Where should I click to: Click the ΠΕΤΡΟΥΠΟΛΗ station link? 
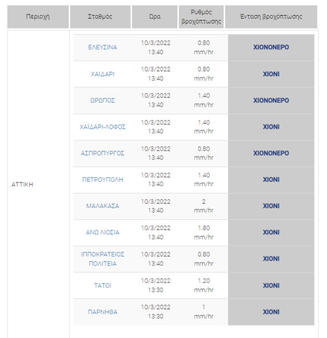point(102,179)
